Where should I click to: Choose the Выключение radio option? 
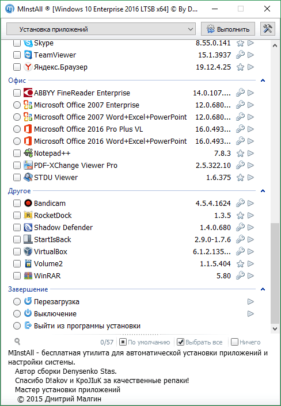(x=17, y=314)
